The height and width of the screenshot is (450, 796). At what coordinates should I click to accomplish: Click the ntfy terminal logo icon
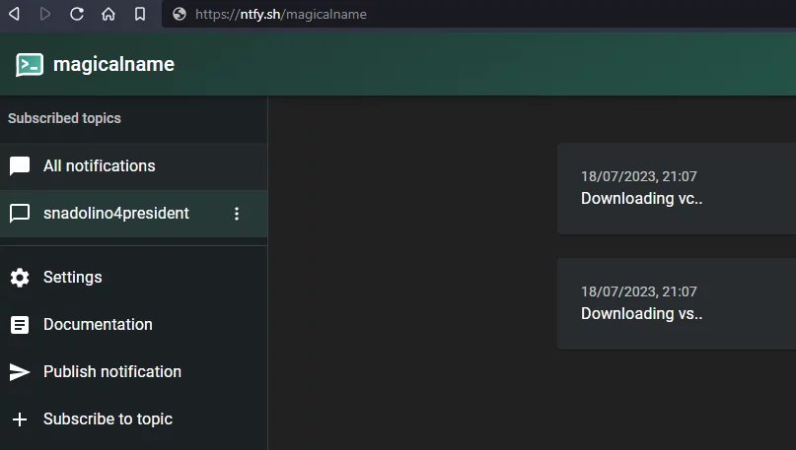pos(30,65)
